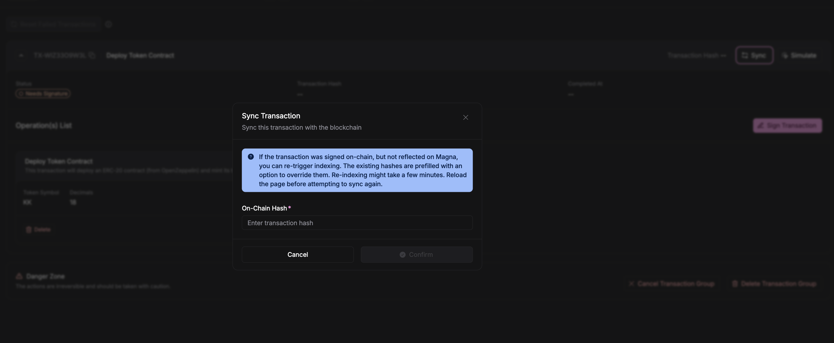Click the Deploy Token Contract header text

pos(140,56)
